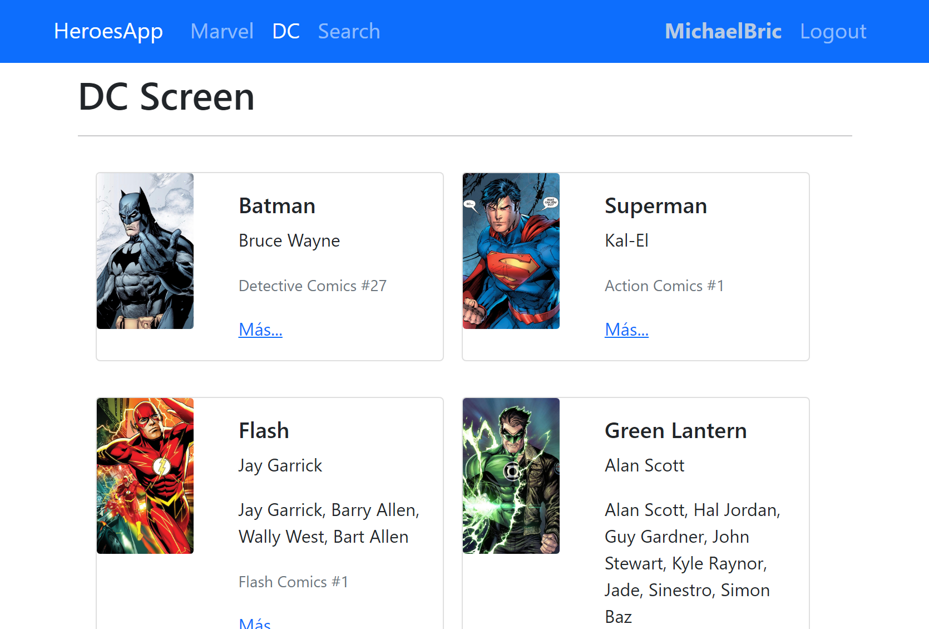Click the Jay Garrick alter ego line
The image size is (929, 629).
[280, 465]
